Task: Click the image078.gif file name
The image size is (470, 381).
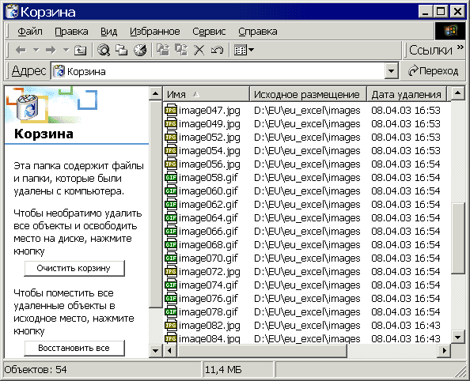Action: tap(208, 311)
